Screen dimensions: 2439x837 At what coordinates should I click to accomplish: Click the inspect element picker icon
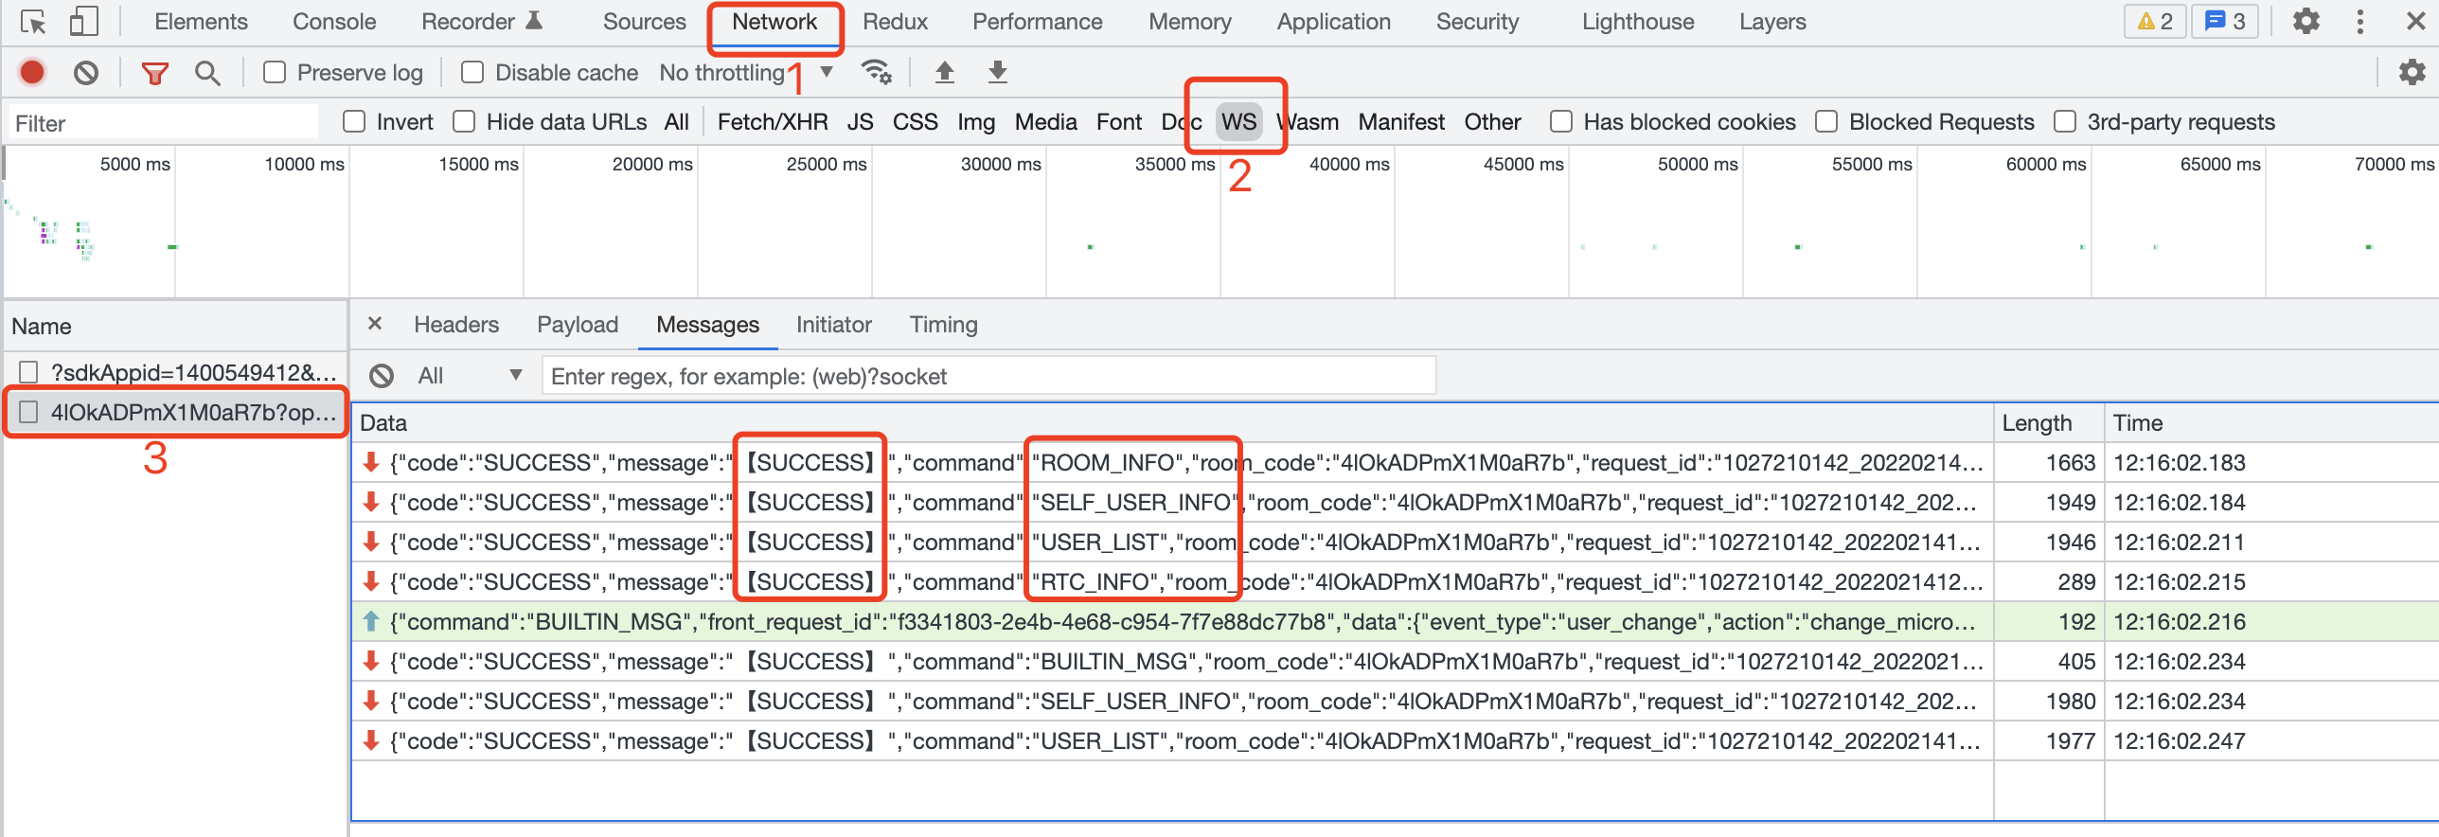tap(33, 22)
